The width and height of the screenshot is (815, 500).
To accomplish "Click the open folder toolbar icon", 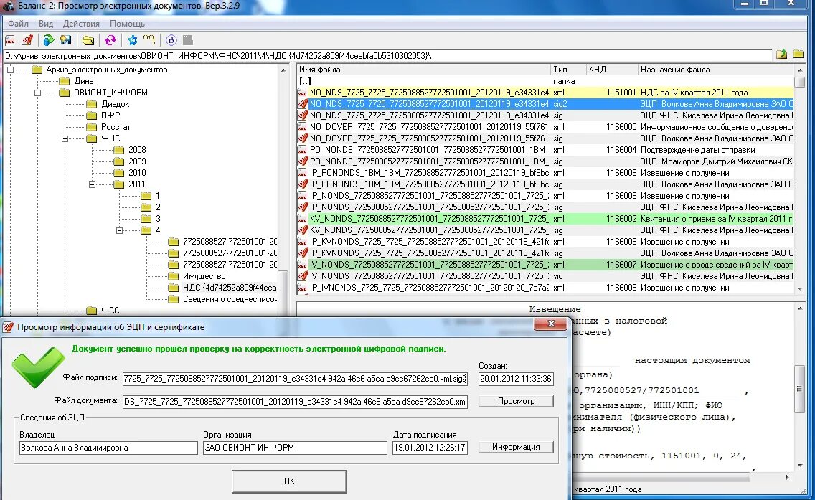I will click(x=88, y=40).
